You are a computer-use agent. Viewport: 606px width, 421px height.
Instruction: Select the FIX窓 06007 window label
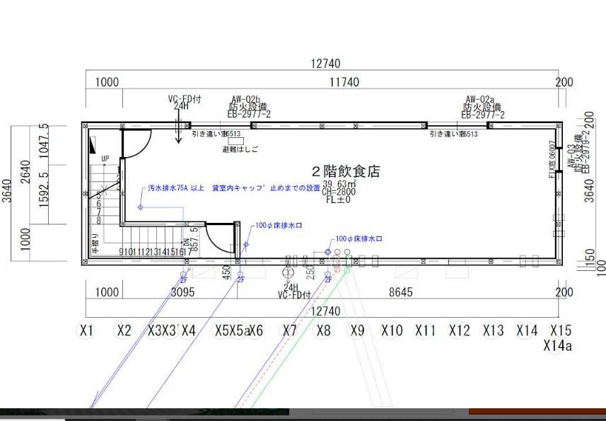pyautogui.click(x=552, y=164)
